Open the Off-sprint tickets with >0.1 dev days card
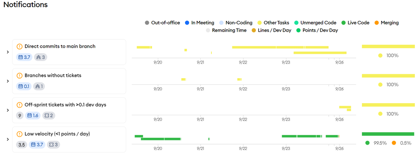419x155 pixels. [69, 110]
